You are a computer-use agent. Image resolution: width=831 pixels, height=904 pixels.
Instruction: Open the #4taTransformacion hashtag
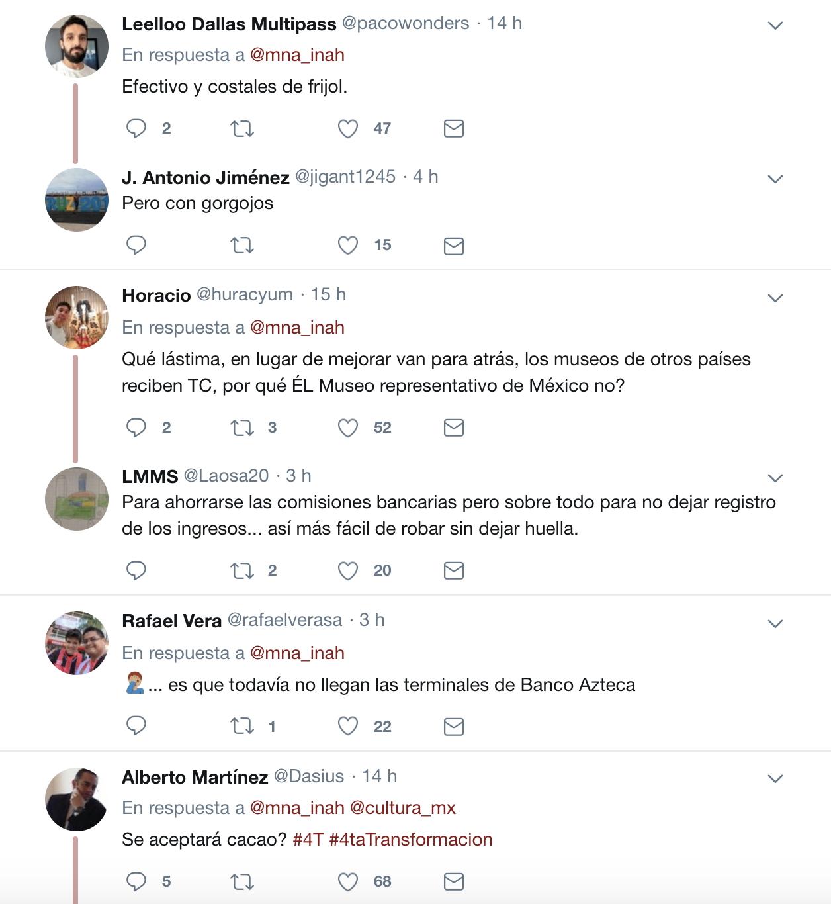(411, 840)
